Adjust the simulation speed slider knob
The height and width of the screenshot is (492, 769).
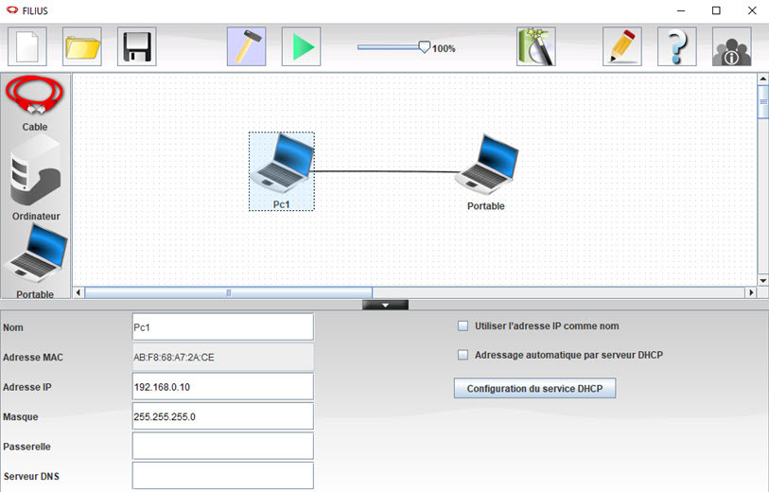[424, 47]
